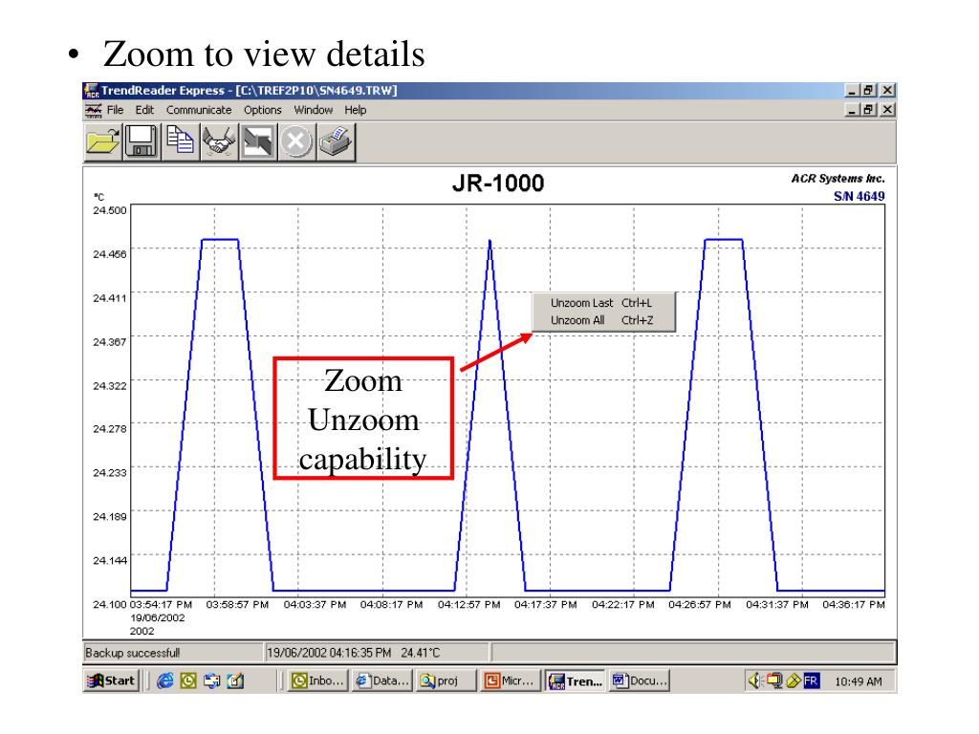Viewport: 979px width, 734px height.
Task: Click the yellow diamond tray icon
Action: [x=794, y=680]
